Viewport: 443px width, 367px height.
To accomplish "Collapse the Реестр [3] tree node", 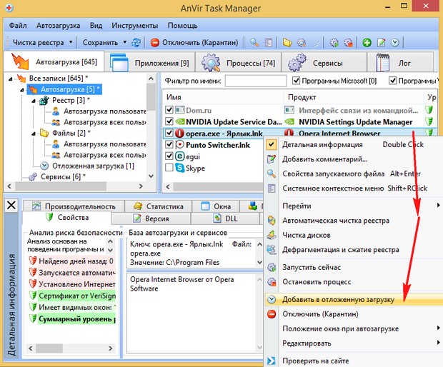I will (x=34, y=101).
